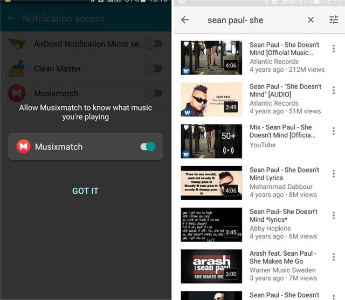Open options for Arash feat. Sean Paul
This screenshot has height=300, width=345.
click(334, 257)
